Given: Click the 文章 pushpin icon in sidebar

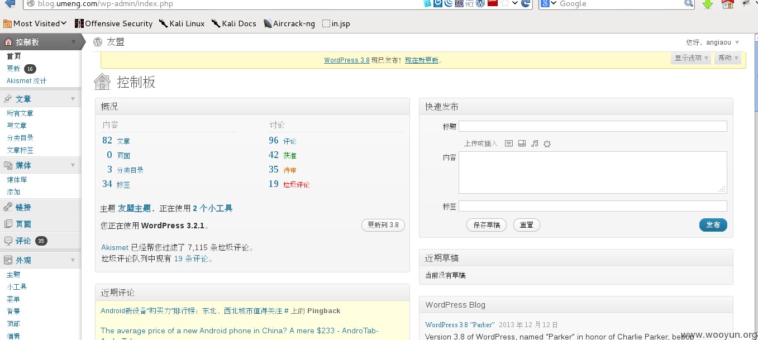Looking at the screenshot, I should coord(8,99).
